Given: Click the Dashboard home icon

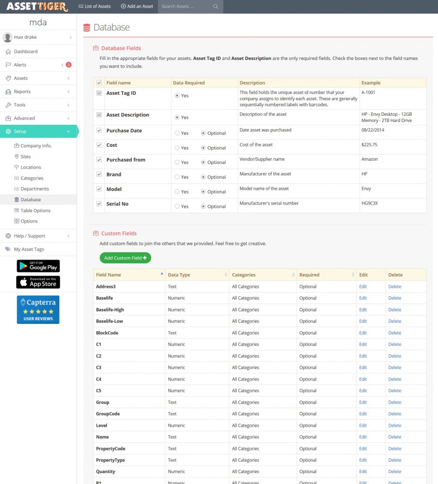Looking at the screenshot, I should pyautogui.click(x=9, y=52).
